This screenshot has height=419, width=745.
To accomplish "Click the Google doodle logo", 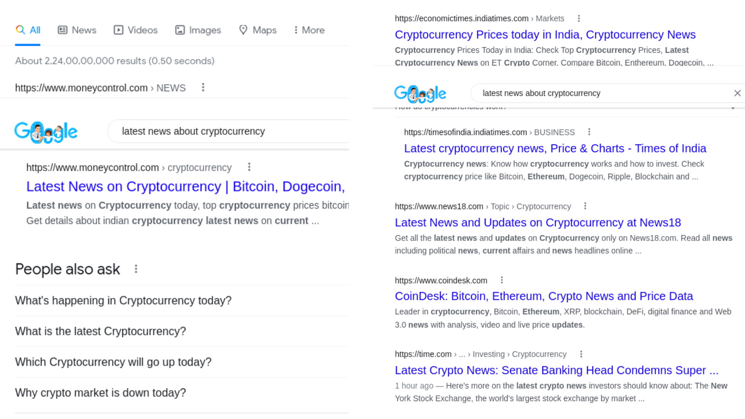I will pos(46,132).
